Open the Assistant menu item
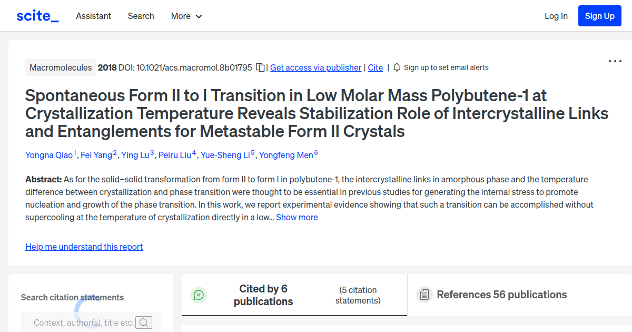The height and width of the screenshot is (332, 632). [x=93, y=16]
